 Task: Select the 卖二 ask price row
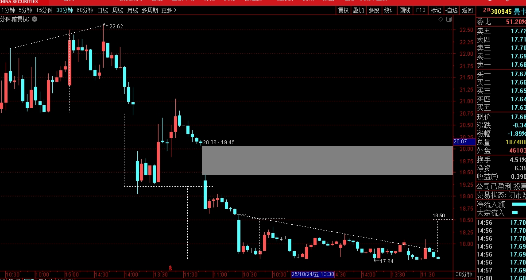pyautogui.click(x=501, y=56)
